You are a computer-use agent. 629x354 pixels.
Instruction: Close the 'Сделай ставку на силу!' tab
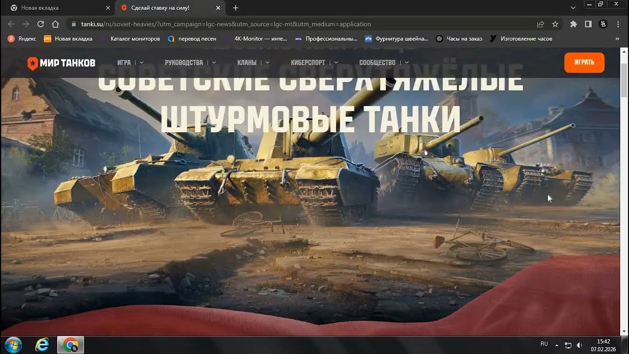click(x=219, y=8)
